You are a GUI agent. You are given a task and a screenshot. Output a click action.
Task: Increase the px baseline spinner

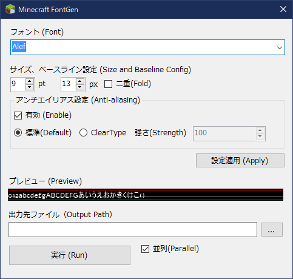click(x=80, y=81)
